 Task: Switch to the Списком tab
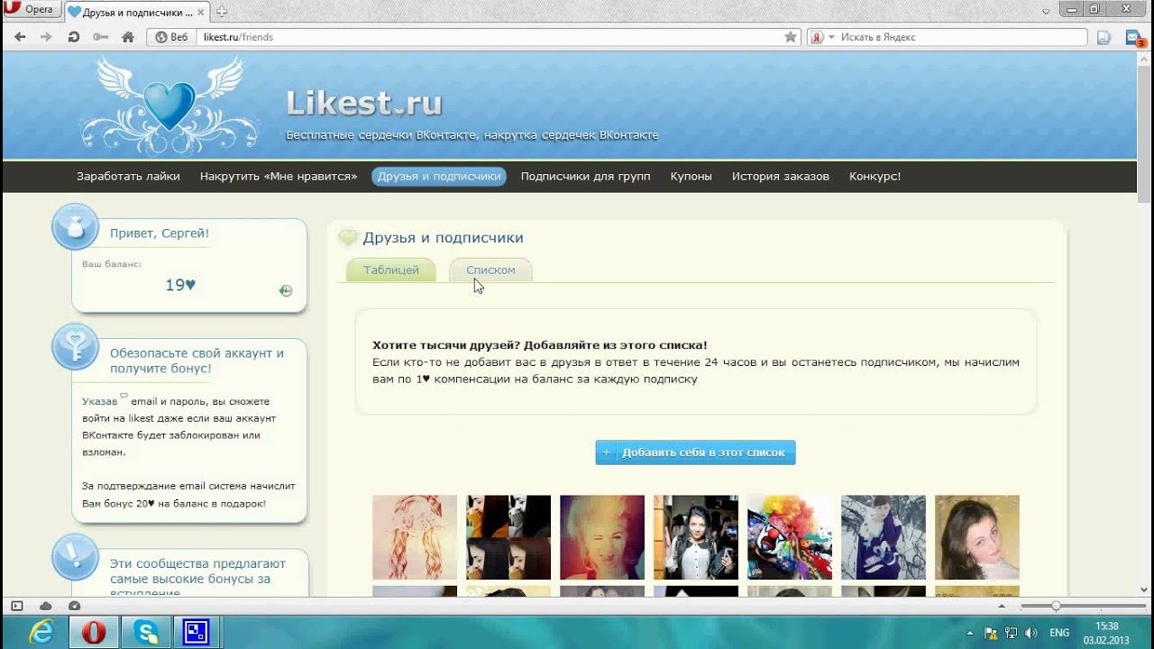tap(490, 270)
